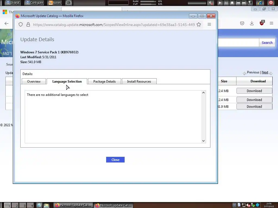Click the Download button for 541.9 MB row
This screenshot has height=208, width=278.
(x=254, y=106)
